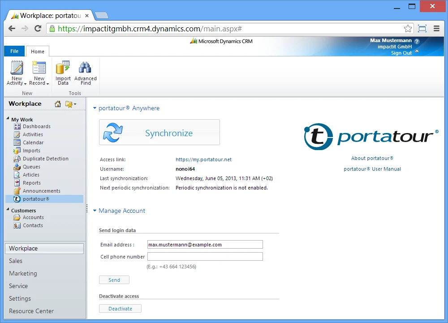
Task: Open the my.portatour.net access link
Action: [x=203, y=159]
